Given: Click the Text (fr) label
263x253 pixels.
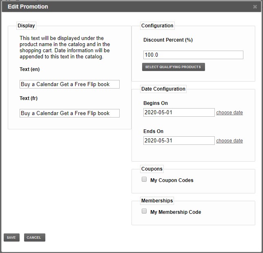Looking at the screenshot, I should coord(29,98).
